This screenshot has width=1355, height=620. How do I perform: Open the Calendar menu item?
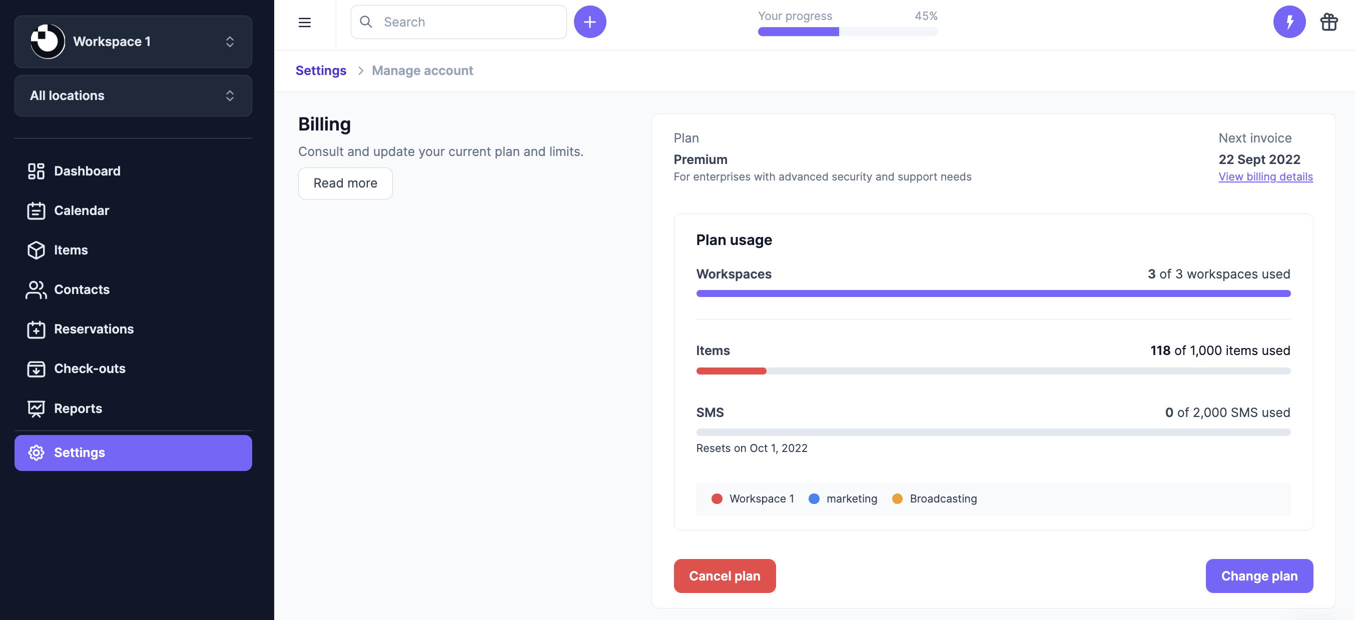(133, 210)
